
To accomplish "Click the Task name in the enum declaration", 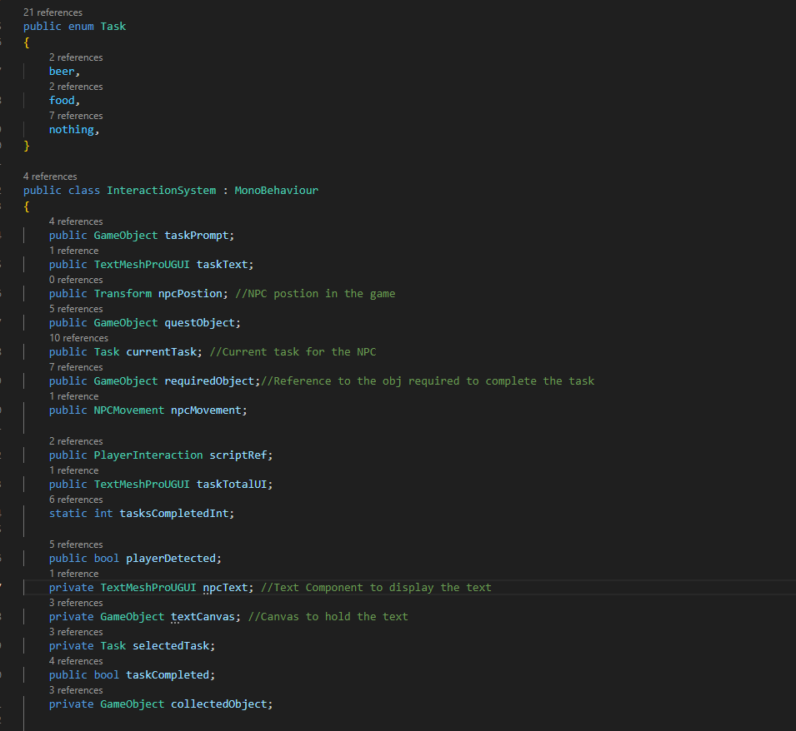I will pyautogui.click(x=113, y=27).
